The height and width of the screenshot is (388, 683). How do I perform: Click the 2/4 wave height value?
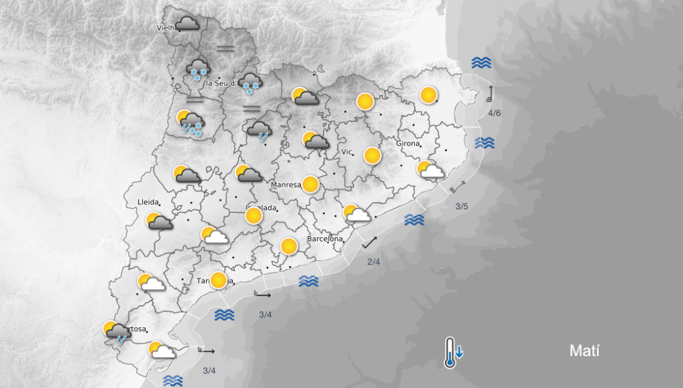[374, 261]
